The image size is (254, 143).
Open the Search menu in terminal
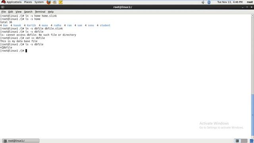(x=28, y=12)
